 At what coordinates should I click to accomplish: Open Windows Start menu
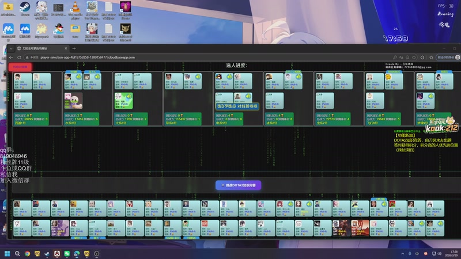[7, 253]
